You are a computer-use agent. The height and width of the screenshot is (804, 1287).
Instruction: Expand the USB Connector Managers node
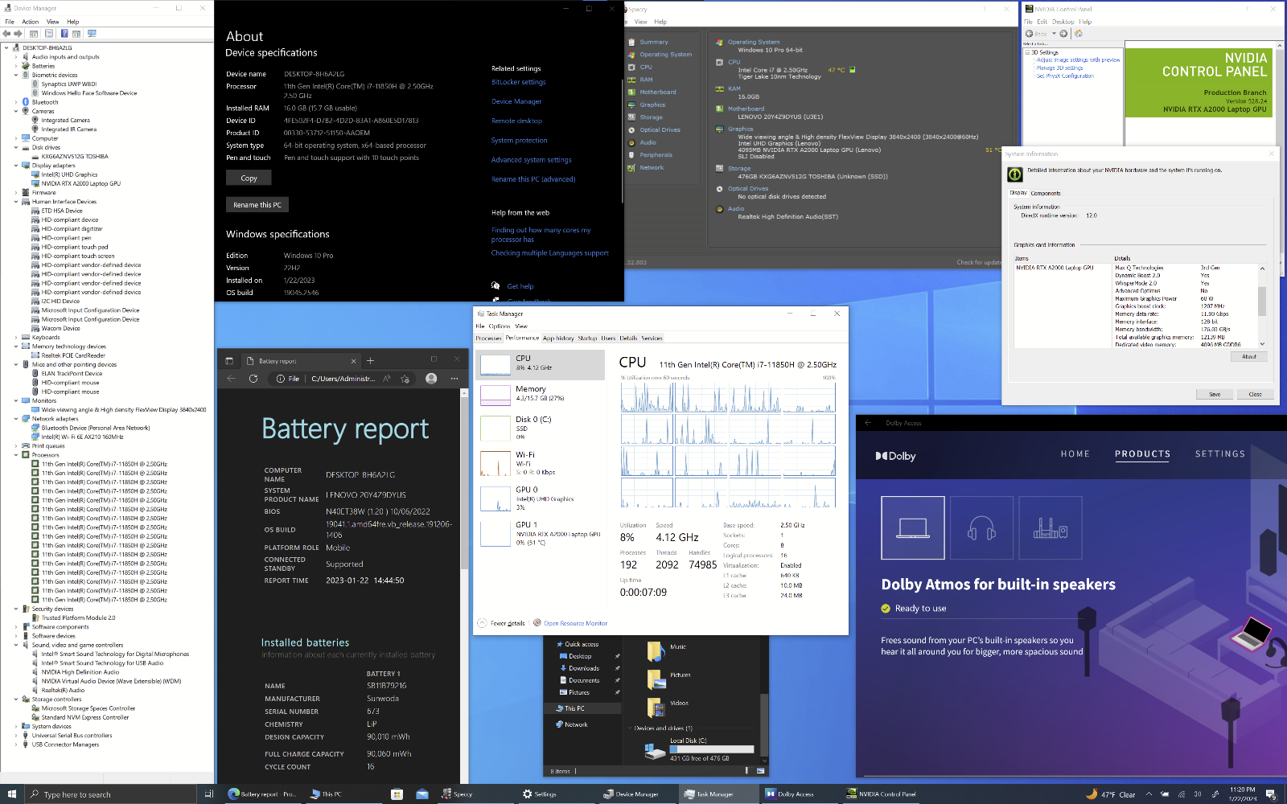tap(15, 745)
